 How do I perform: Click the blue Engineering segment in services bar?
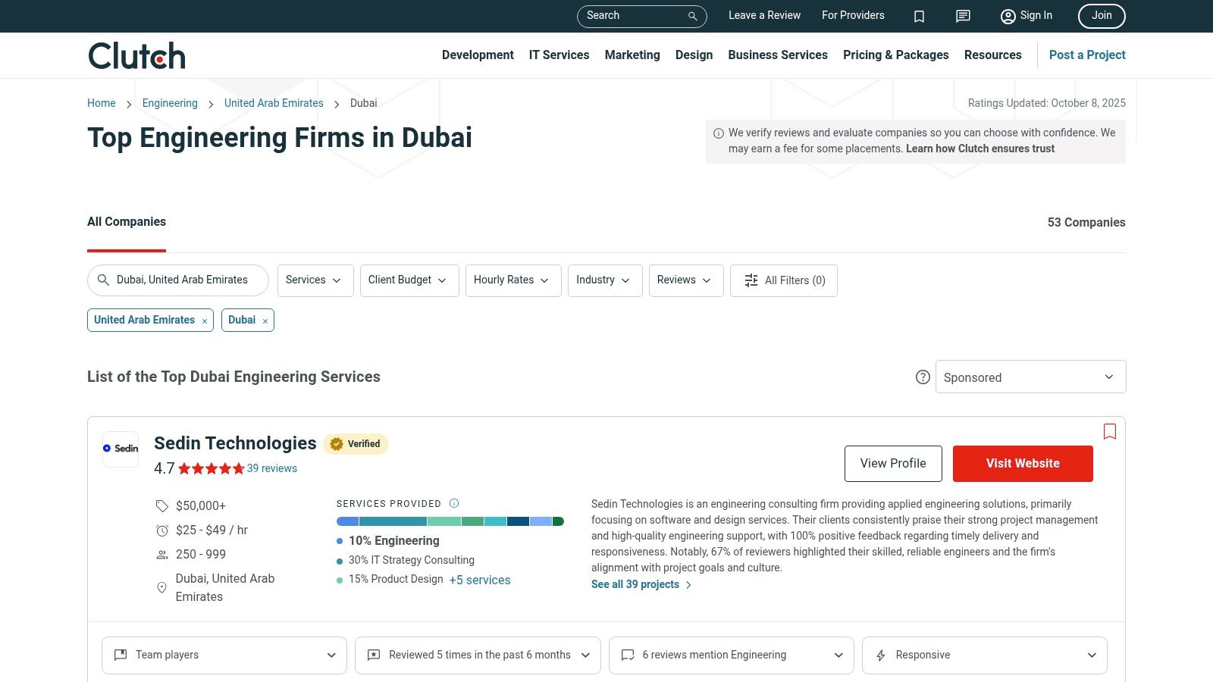click(x=347, y=521)
